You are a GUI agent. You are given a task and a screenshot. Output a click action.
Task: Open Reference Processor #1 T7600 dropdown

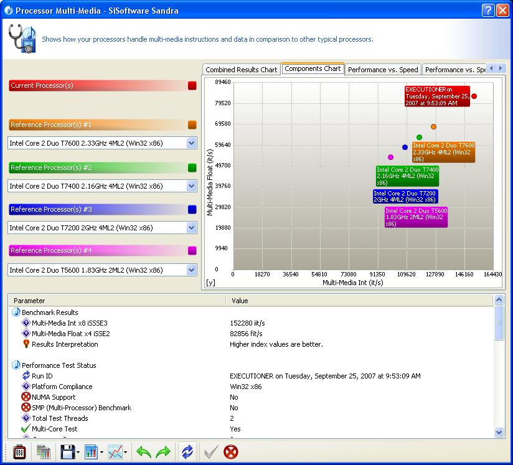[x=191, y=144]
